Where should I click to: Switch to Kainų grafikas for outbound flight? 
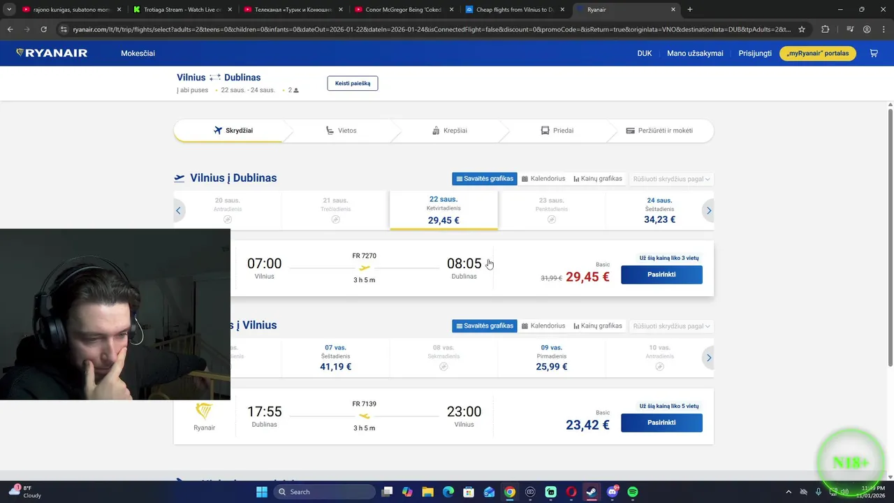tap(598, 179)
